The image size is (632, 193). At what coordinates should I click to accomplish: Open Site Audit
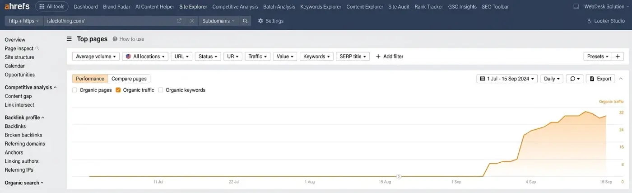pyautogui.click(x=399, y=7)
